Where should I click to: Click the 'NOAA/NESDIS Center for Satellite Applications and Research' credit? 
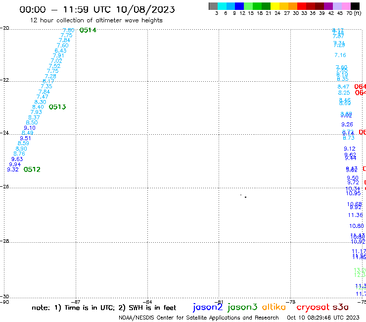[x=199, y=318]
